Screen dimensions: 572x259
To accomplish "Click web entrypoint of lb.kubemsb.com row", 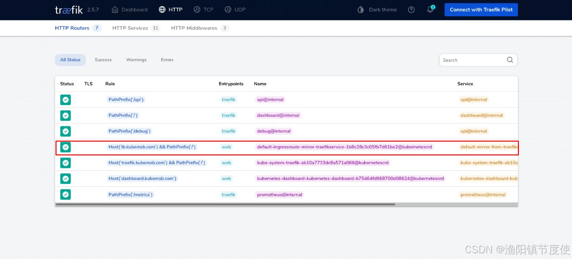I will point(226,147).
